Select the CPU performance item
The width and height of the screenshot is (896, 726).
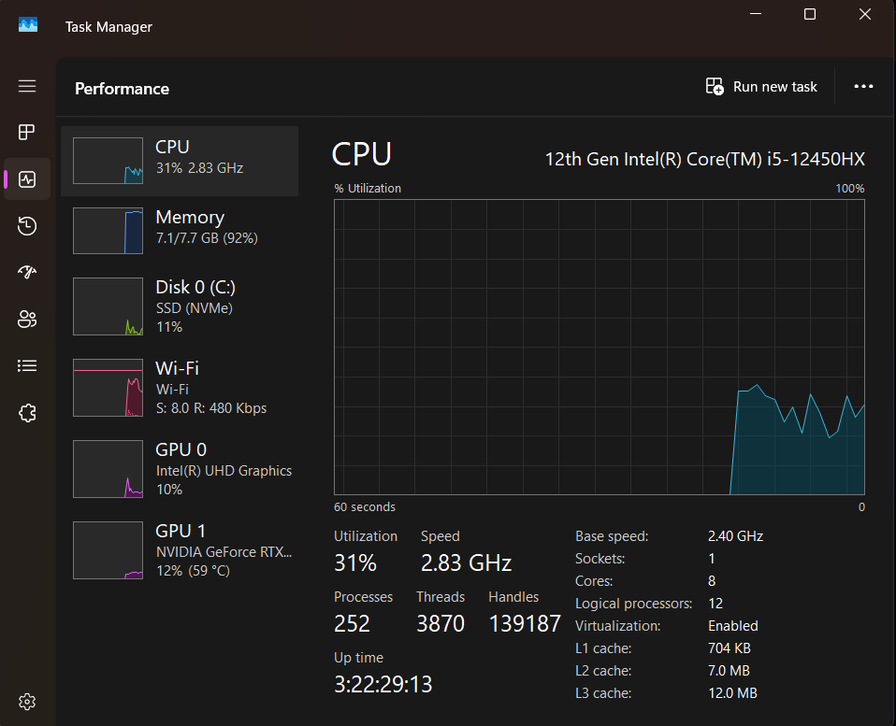coord(180,161)
